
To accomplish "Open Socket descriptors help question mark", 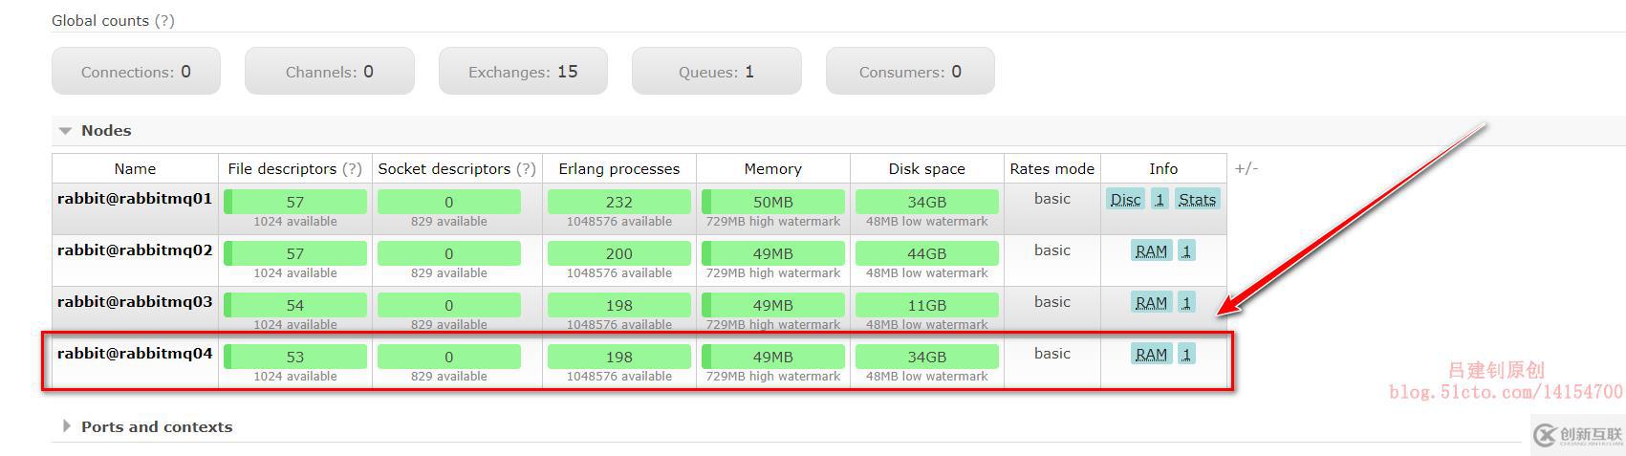I will pos(526,169).
